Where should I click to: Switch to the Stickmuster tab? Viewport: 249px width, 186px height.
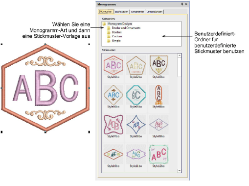[x=105, y=12]
